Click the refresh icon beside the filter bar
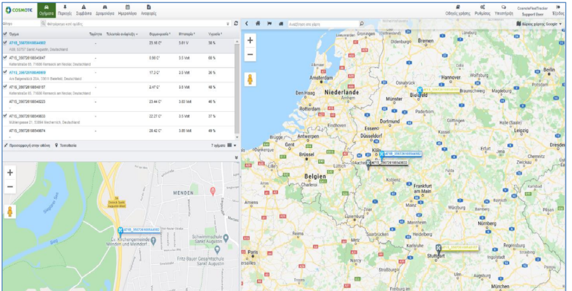572x291 pixels. coord(236,23)
